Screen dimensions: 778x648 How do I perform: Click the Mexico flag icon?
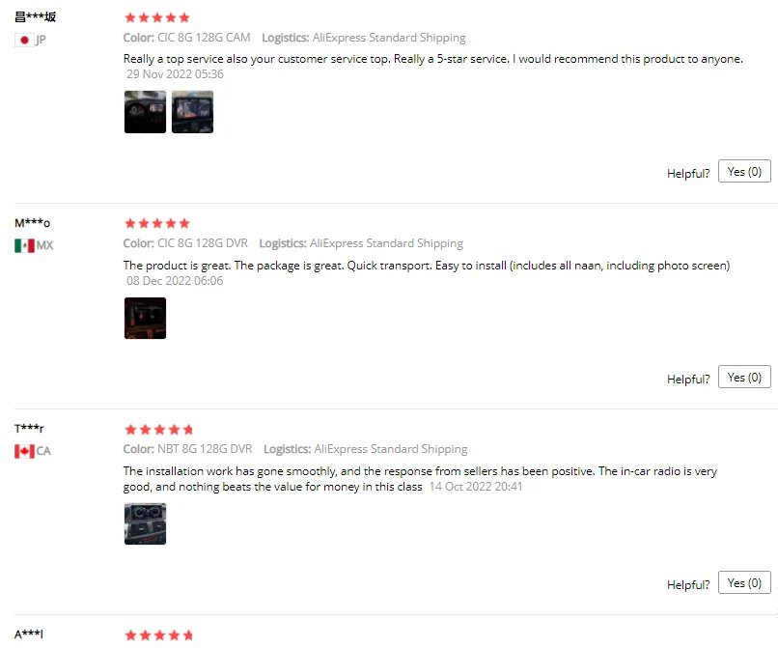point(24,246)
